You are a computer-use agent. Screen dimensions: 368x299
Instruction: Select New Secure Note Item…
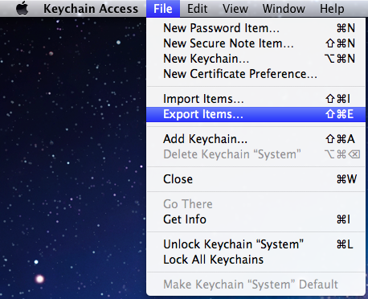click(256, 43)
